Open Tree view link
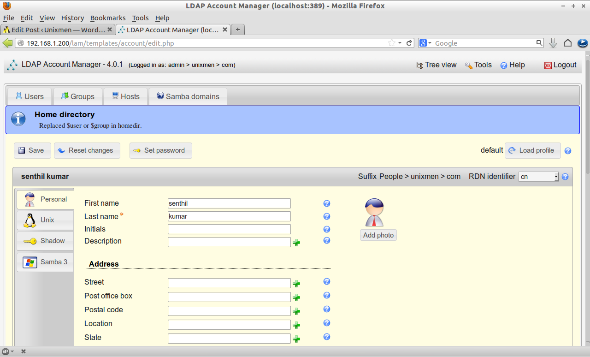 coord(436,65)
